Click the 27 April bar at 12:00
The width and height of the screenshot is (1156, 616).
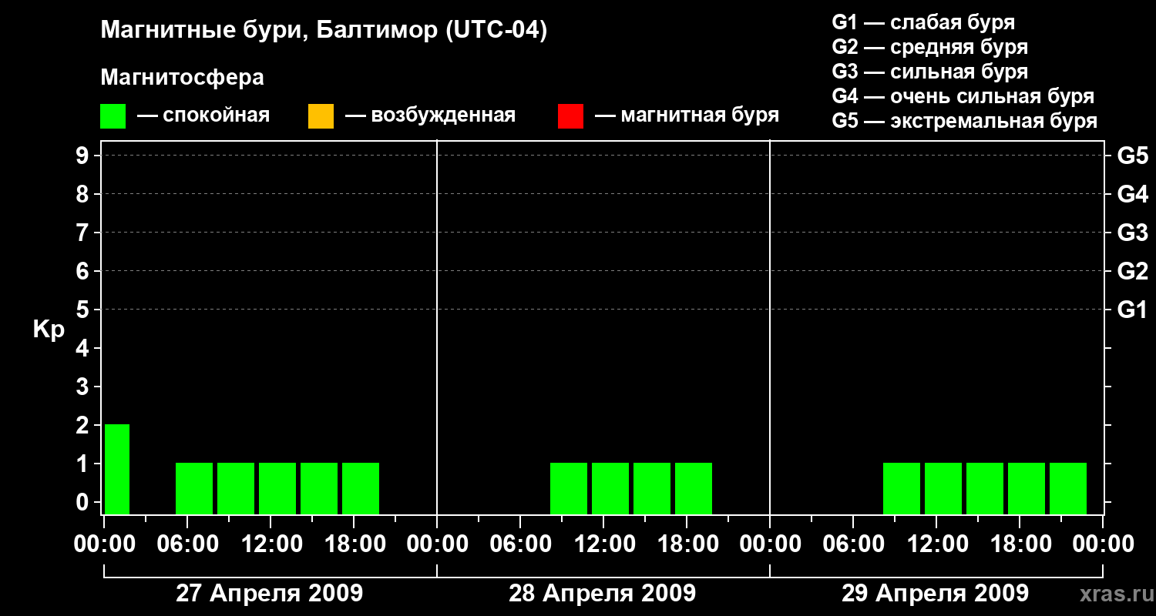tap(277, 488)
